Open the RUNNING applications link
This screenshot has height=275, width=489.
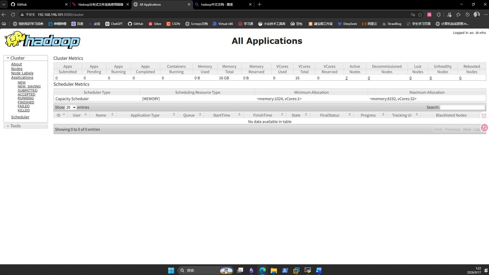point(26,98)
